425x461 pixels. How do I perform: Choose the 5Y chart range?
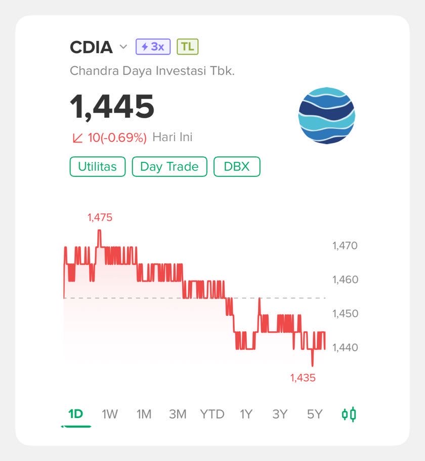pyautogui.click(x=315, y=414)
